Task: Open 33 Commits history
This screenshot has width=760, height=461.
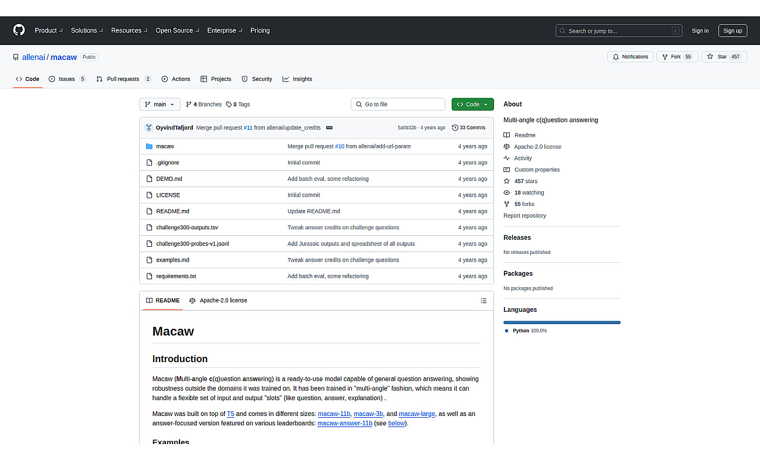Action: click(x=469, y=128)
